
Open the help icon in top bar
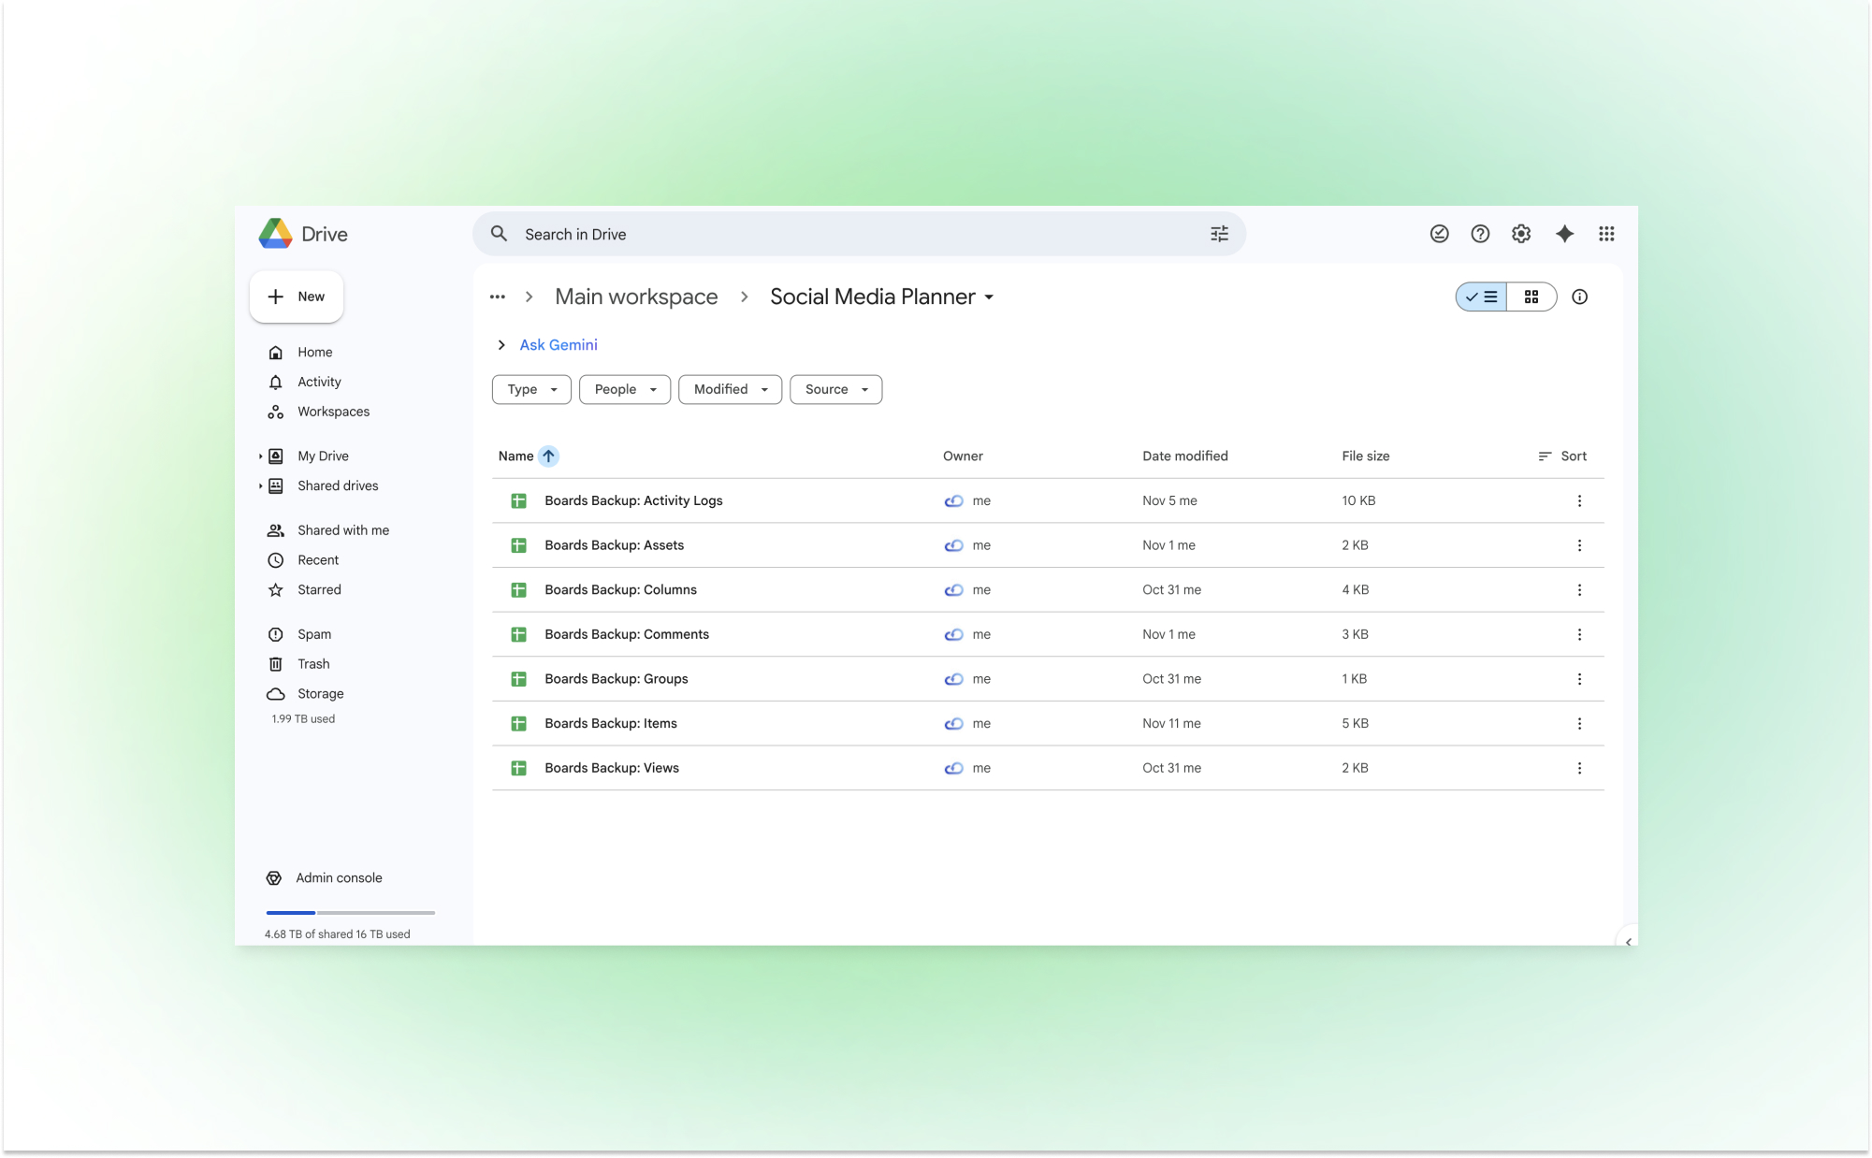pyautogui.click(x=1479, y=234)
